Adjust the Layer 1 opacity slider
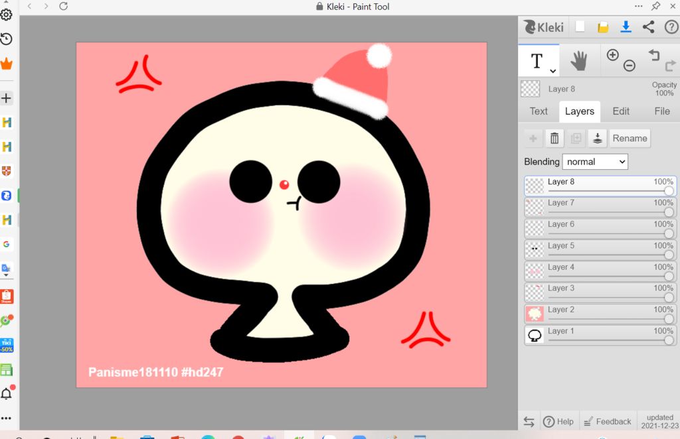This screenshot has height=439, width=680. click(x=611, y=340)
